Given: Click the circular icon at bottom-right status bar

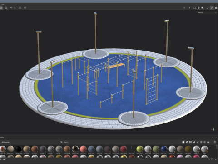Looking at the screenshot, I should click(208, 159).
